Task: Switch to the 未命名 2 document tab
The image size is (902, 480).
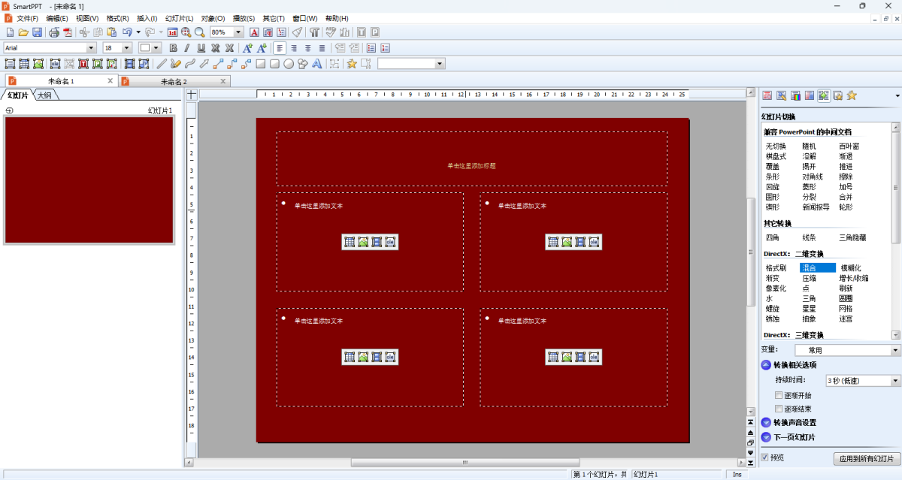Action: [174, 81]
